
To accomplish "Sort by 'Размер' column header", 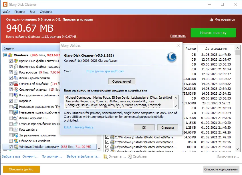I will [x=191, y=49].
